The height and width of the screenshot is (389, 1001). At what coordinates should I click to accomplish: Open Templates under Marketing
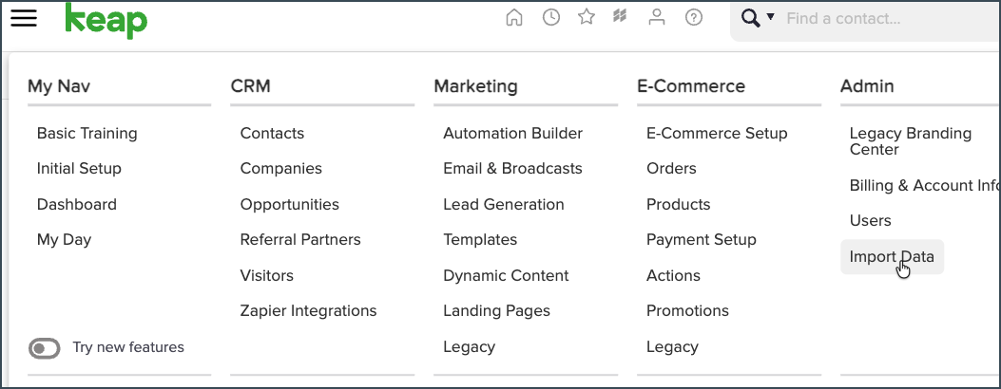pos(480,240)
